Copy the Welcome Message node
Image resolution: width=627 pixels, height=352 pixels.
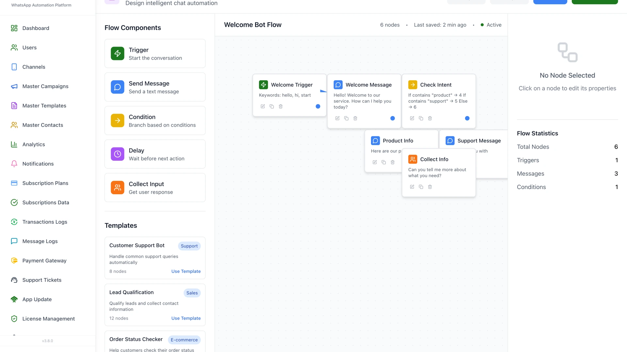click(x=346, y=118)
